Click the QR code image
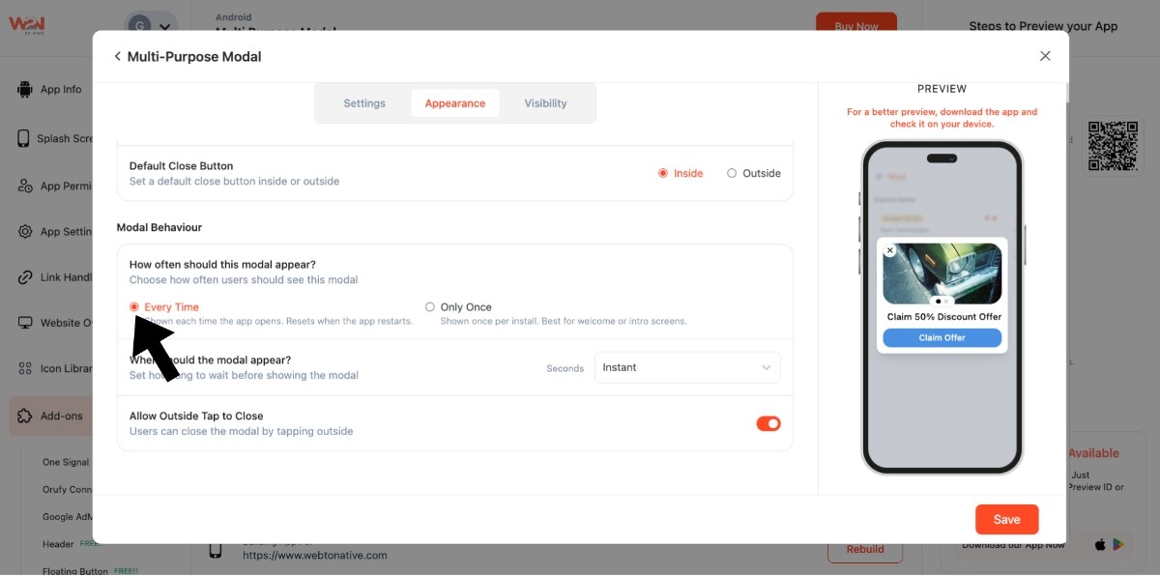This screenshot has width=1160, height=576. point(1115,145)
